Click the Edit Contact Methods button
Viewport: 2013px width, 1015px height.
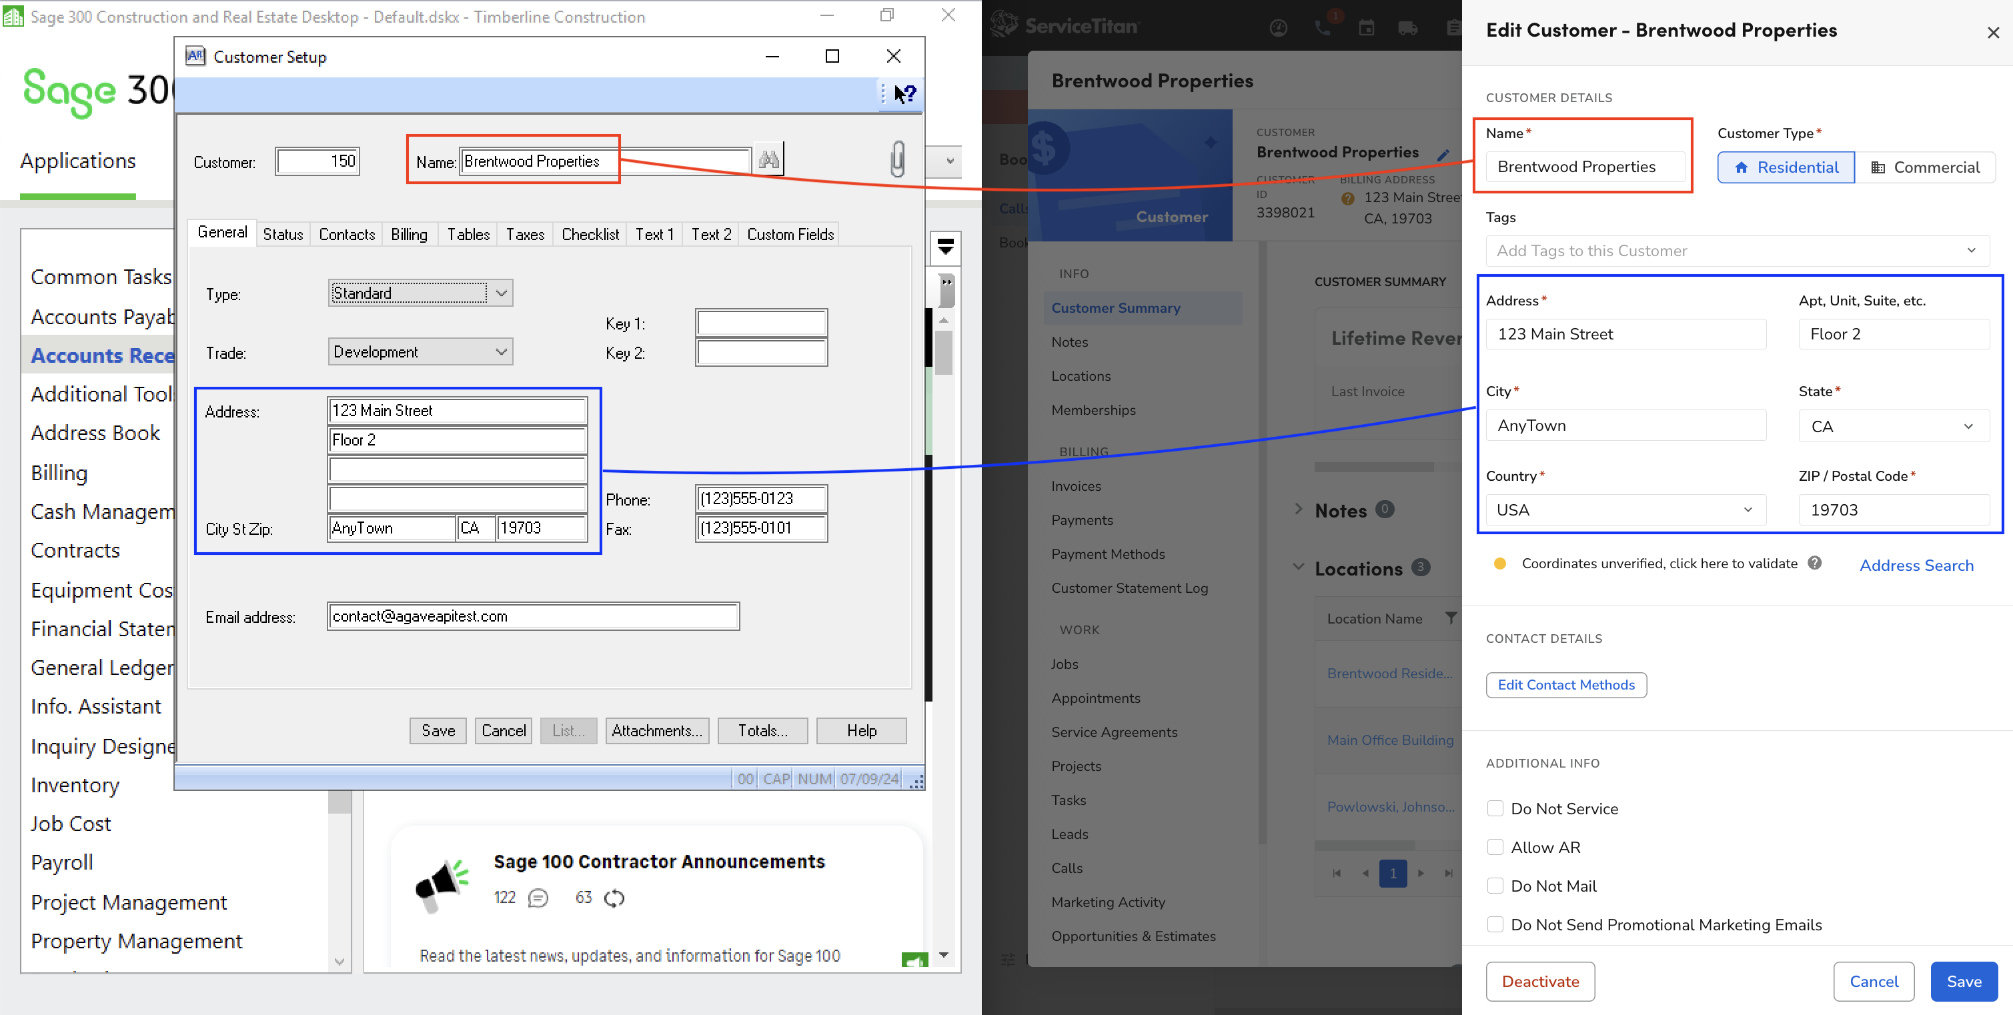tap(1565, 684)
